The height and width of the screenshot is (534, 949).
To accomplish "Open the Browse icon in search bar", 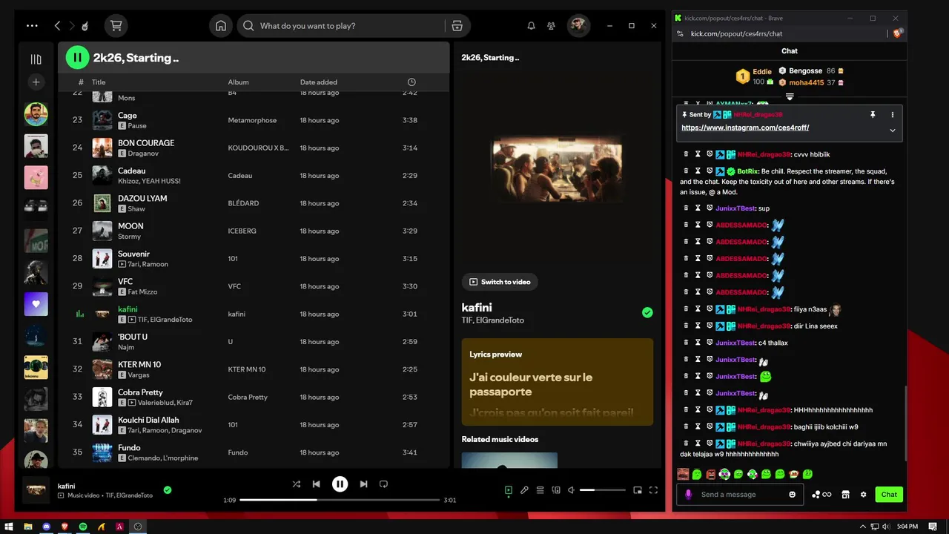I will click(x=457, y=25).
